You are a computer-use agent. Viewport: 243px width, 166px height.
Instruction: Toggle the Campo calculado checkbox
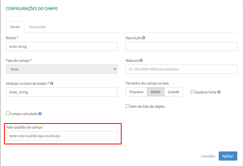[8, 114]
